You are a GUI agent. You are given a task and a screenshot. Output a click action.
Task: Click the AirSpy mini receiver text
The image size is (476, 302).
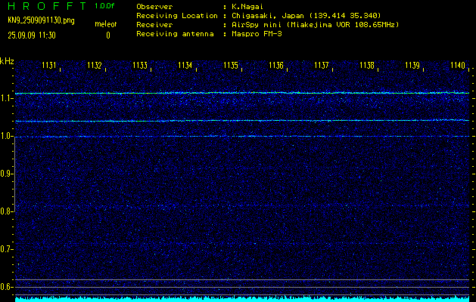316,25
